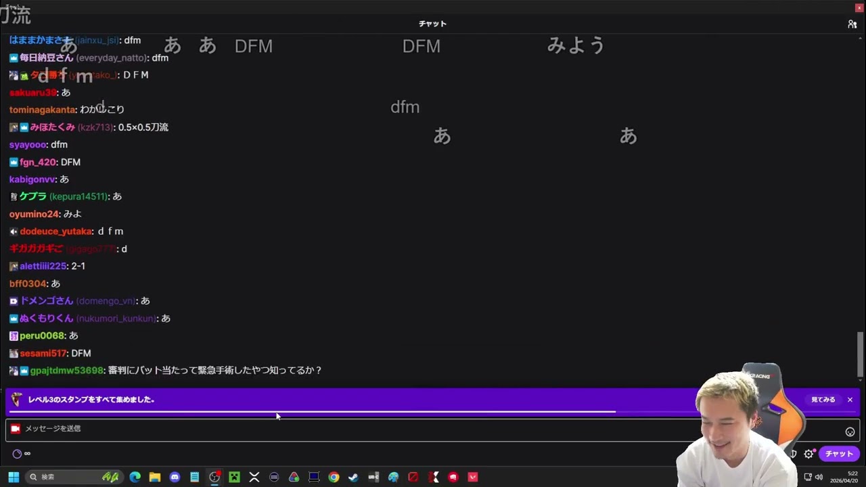
Task: Open OBS Studio from taskbar
Action: (x=214, y=477)
